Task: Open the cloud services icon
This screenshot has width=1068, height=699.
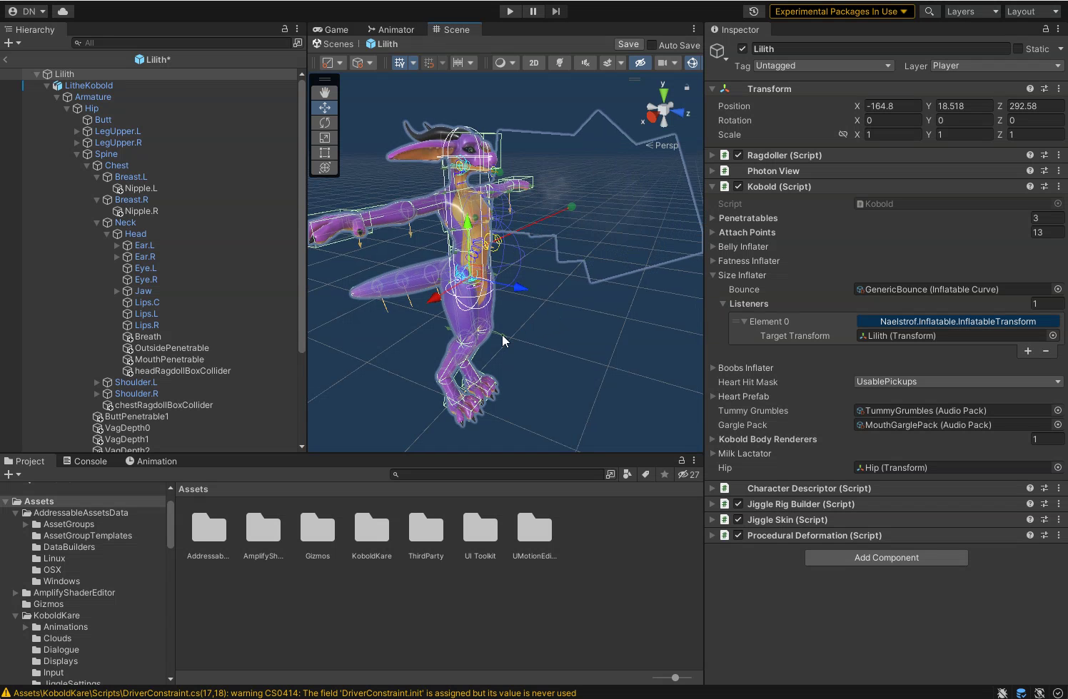Action: [x=62, y=11]
